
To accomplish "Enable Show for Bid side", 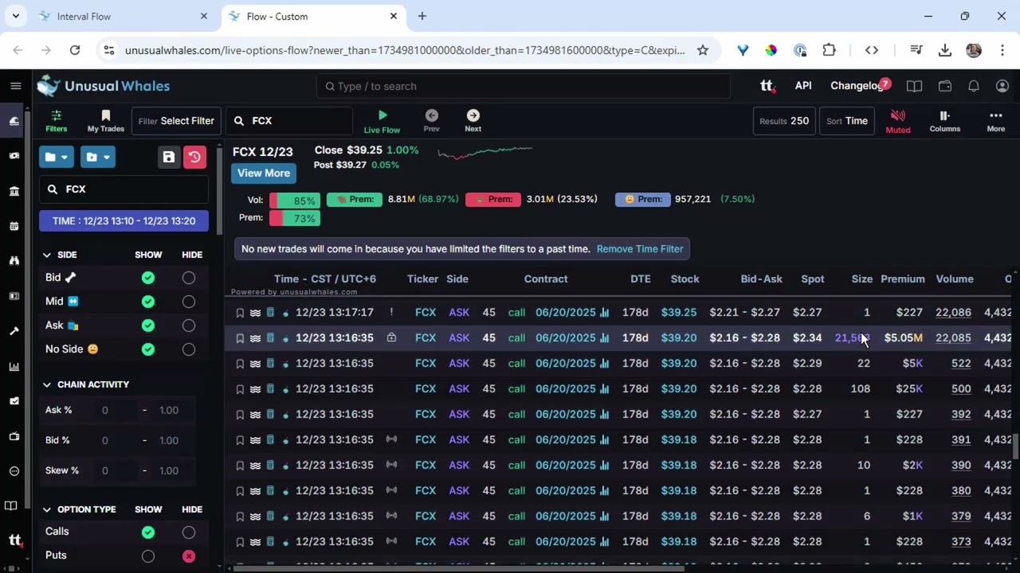I will click(x=147, y=278).
